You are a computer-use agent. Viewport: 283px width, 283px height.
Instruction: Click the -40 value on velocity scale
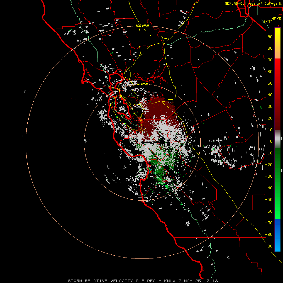coord(269,188)
